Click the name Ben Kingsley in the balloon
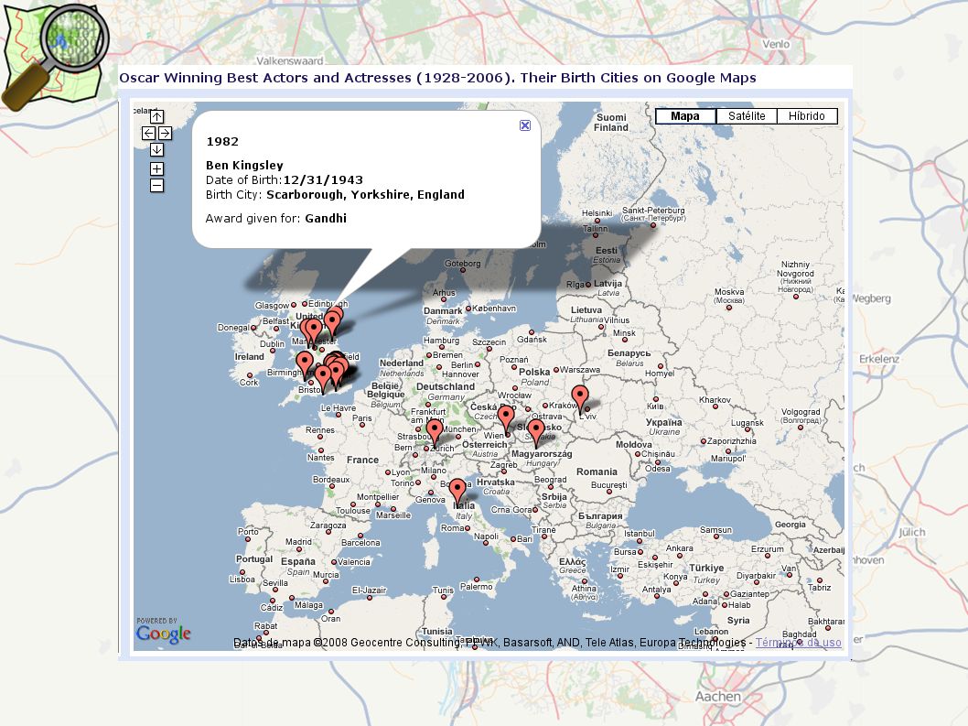This screenshot has height=726, width=968. coord(244,165)
